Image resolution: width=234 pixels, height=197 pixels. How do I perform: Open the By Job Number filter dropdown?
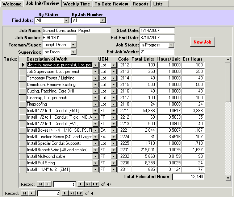[x=103, y=20]
